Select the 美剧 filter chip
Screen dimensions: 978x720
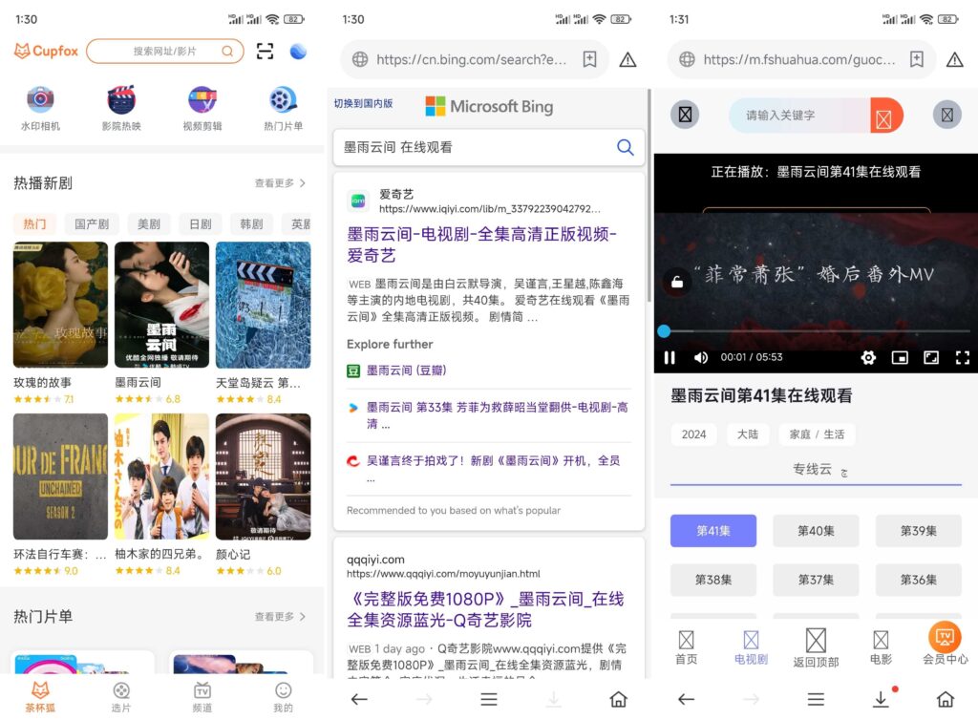(148, 223)
